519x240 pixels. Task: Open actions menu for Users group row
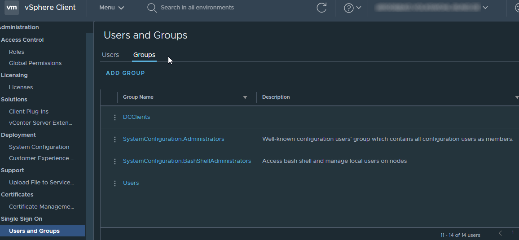pos(114,183)
